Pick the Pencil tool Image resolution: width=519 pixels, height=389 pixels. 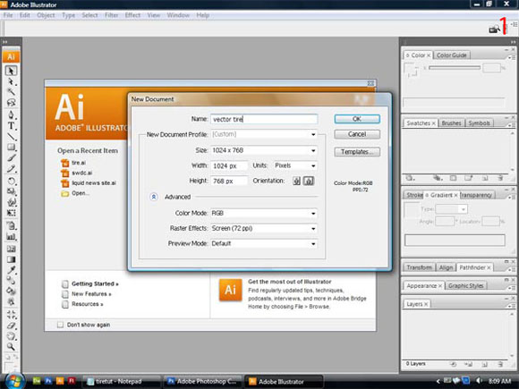11,169
